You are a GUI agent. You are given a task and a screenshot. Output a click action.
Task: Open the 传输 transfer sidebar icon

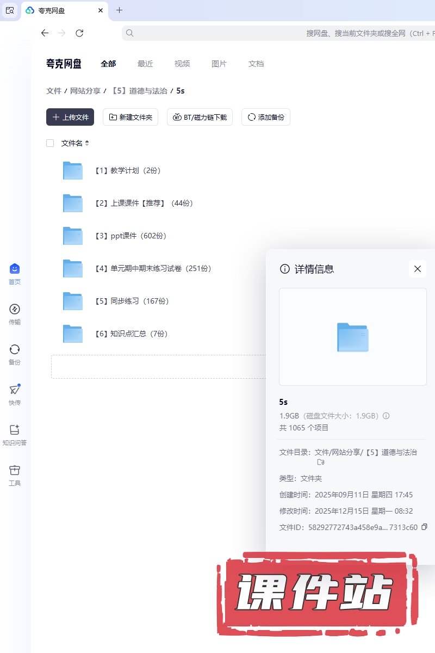pos(15,310)
